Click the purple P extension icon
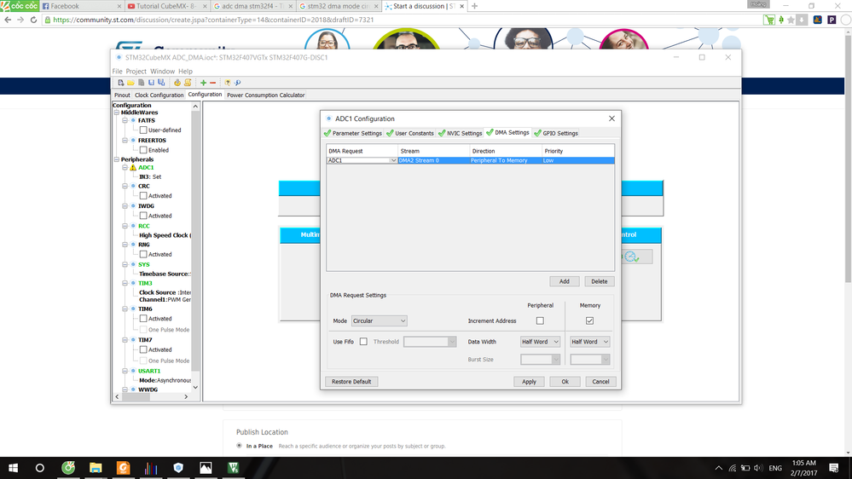The image size is (852, 479). (832, 20)
